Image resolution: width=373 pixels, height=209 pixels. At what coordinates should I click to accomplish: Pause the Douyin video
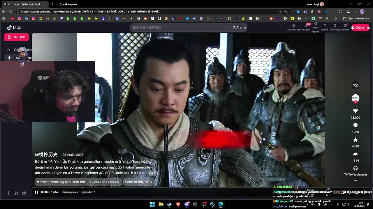pyautogui.click(x=36, y=192)
